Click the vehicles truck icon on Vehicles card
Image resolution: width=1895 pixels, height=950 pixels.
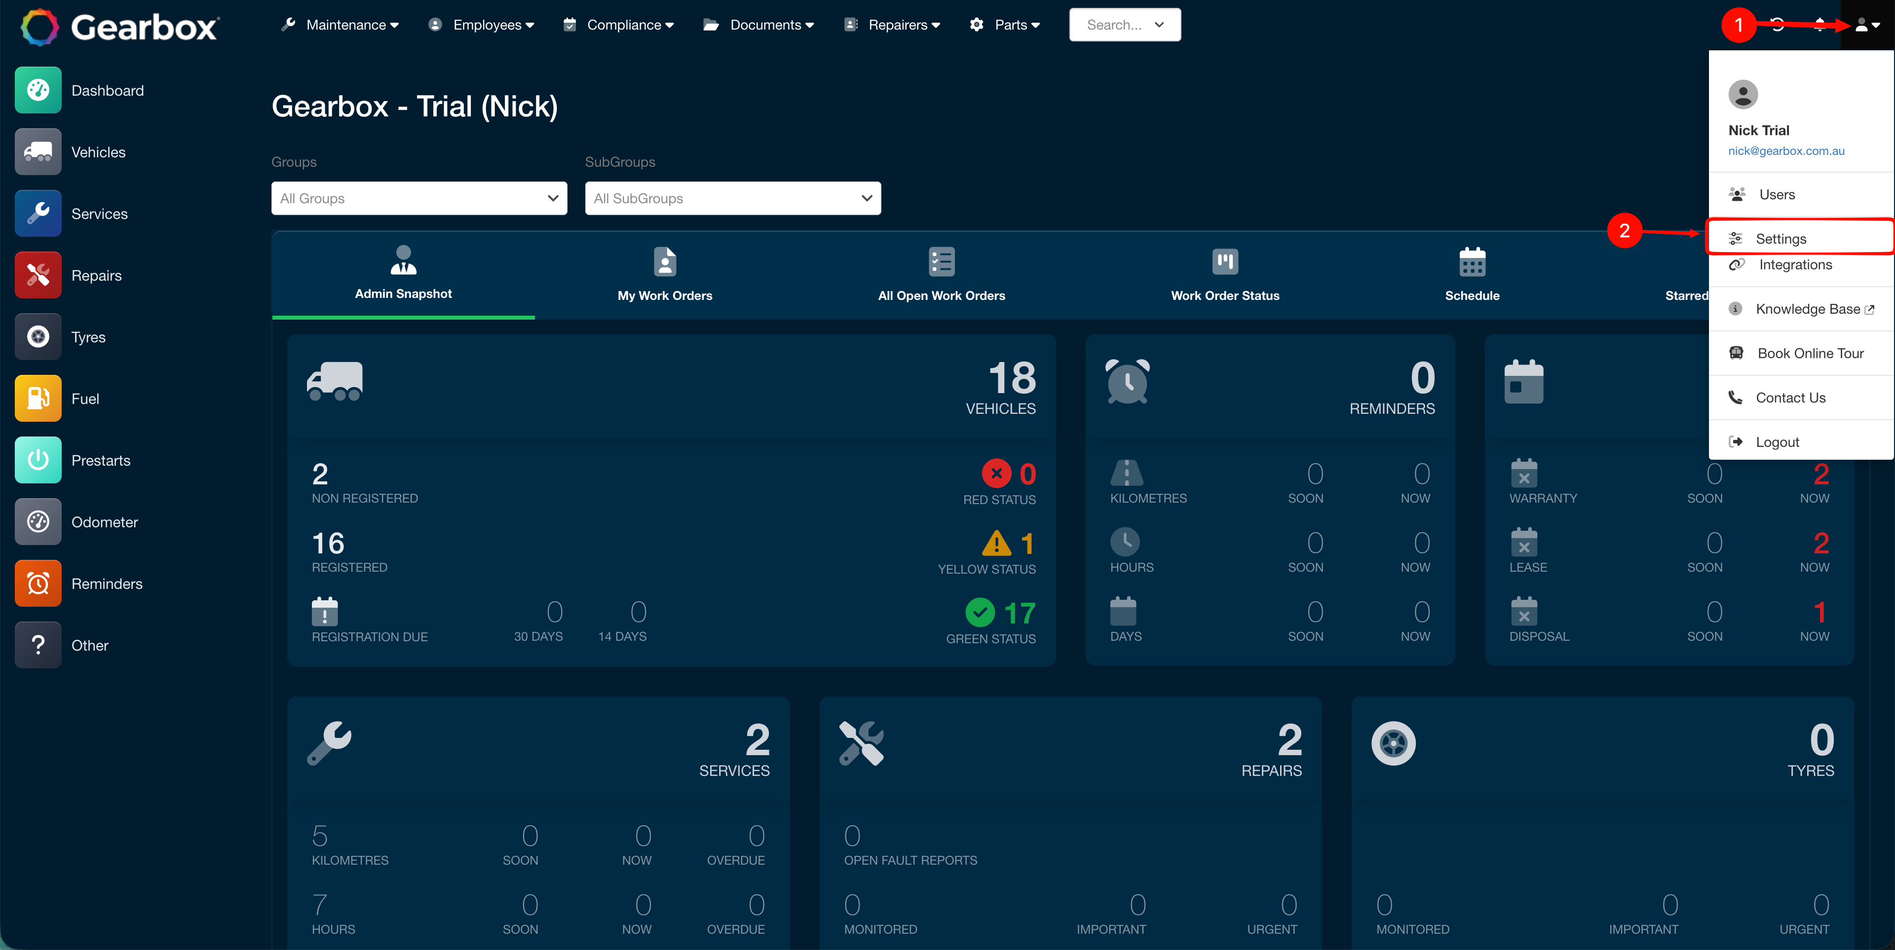pyautogui.click(x=335, y=381)
